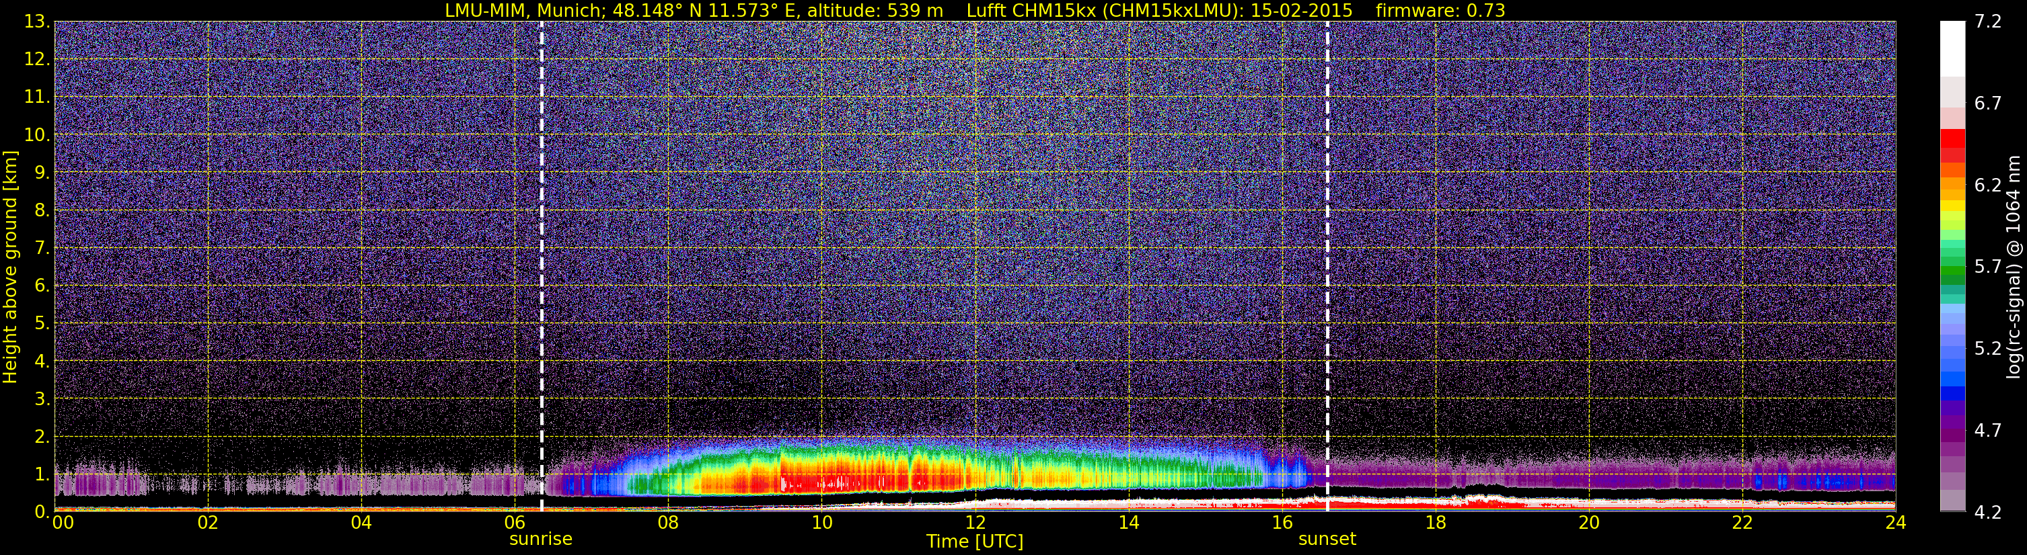The width and height of the screenshot is (2027, 555).
Task: Click the colorbar value '4.2'
Action: pos(1988,512)
